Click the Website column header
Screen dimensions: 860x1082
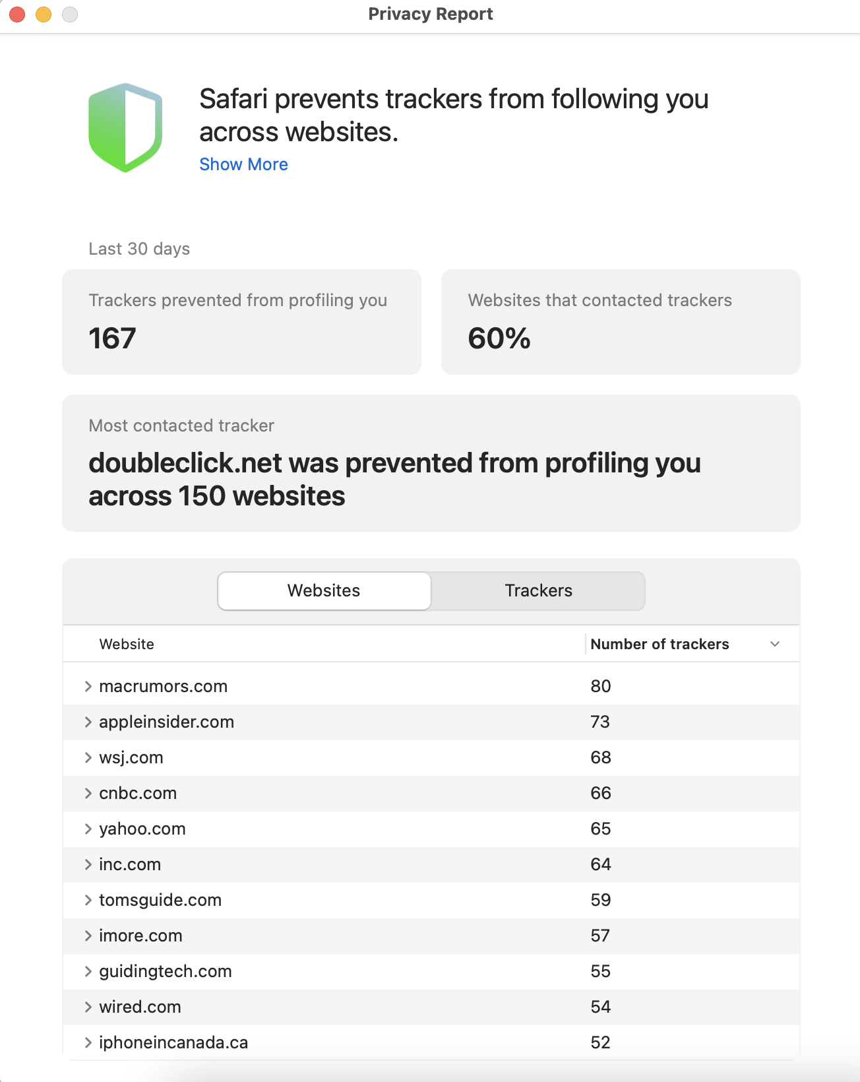click(127, 644)
